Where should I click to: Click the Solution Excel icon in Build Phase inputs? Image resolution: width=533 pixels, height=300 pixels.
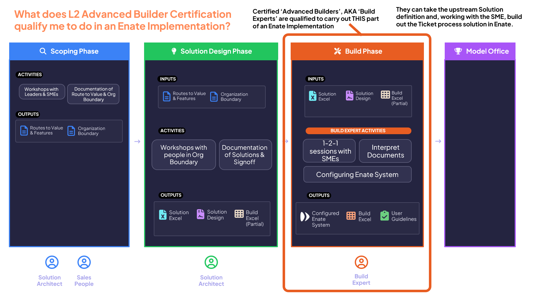[x=313, y=96]
